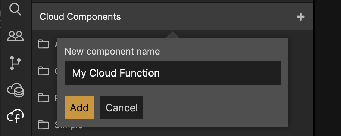The height and width of the screenshot is (136, 341).
Task: Click the popup's pointer arrow under header
Action: coord(173,35)
